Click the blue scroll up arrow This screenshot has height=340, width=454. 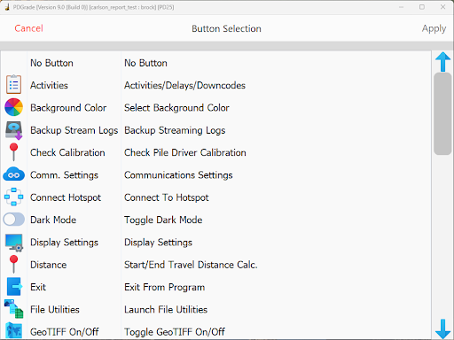point(442,62)
